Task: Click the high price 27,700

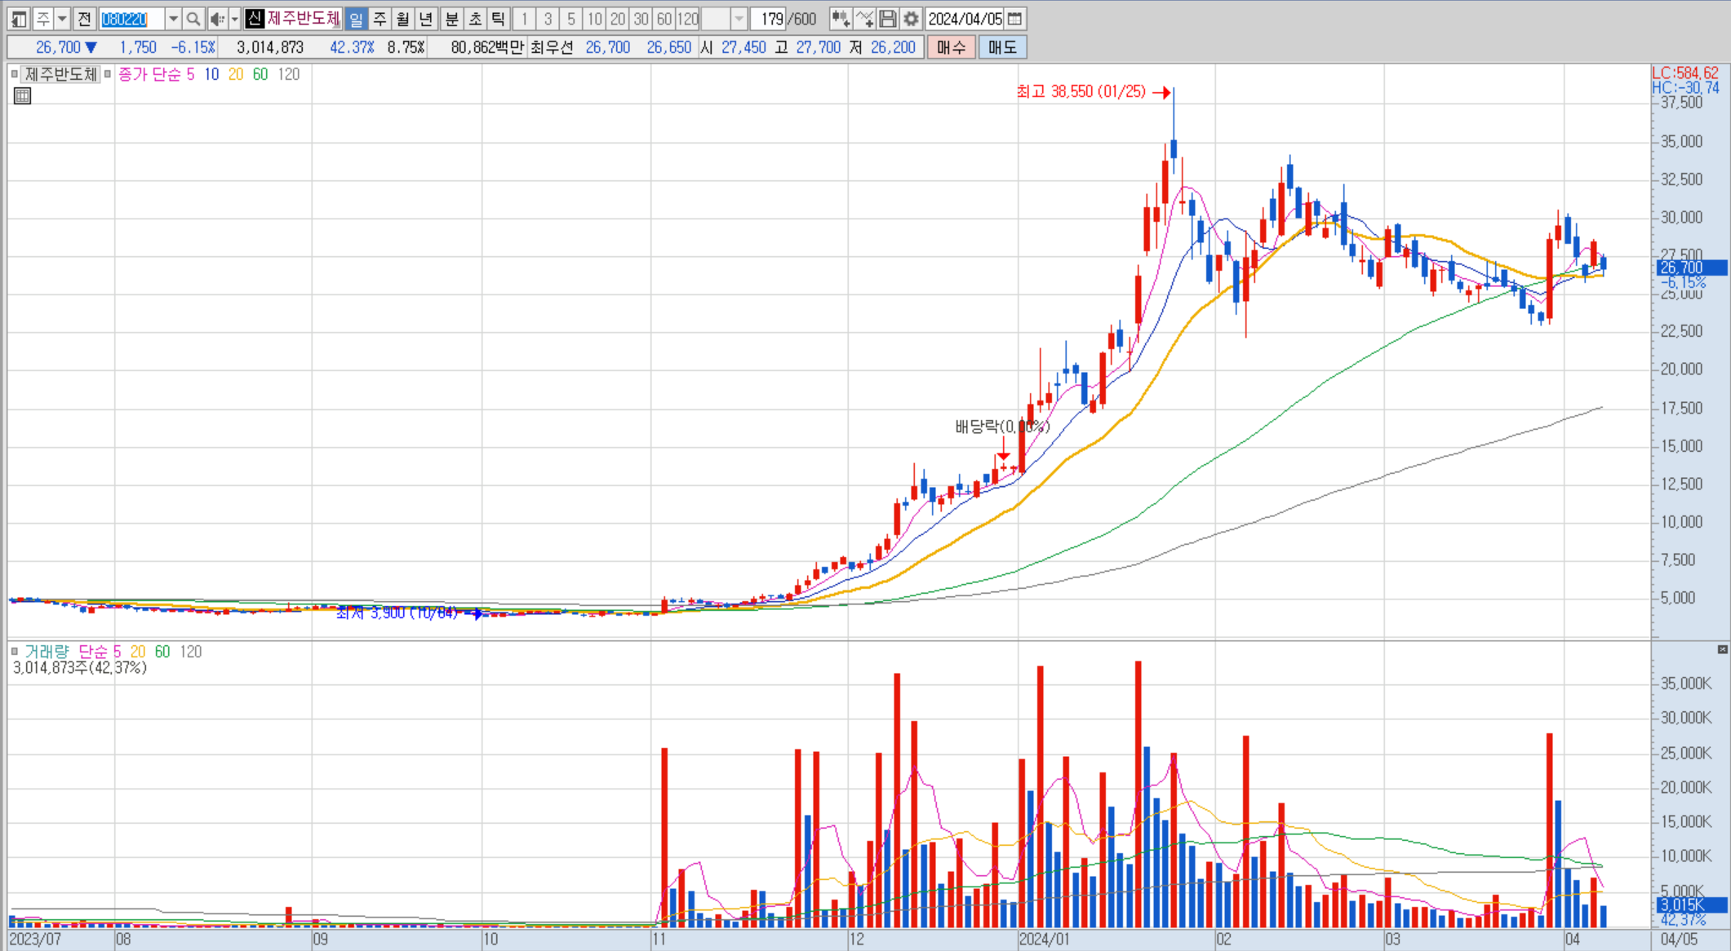Action: pos(818,47)
